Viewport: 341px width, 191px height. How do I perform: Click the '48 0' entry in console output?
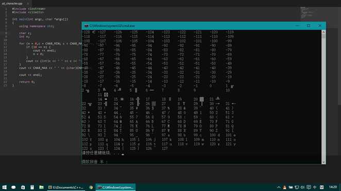[x=182, y=113]
